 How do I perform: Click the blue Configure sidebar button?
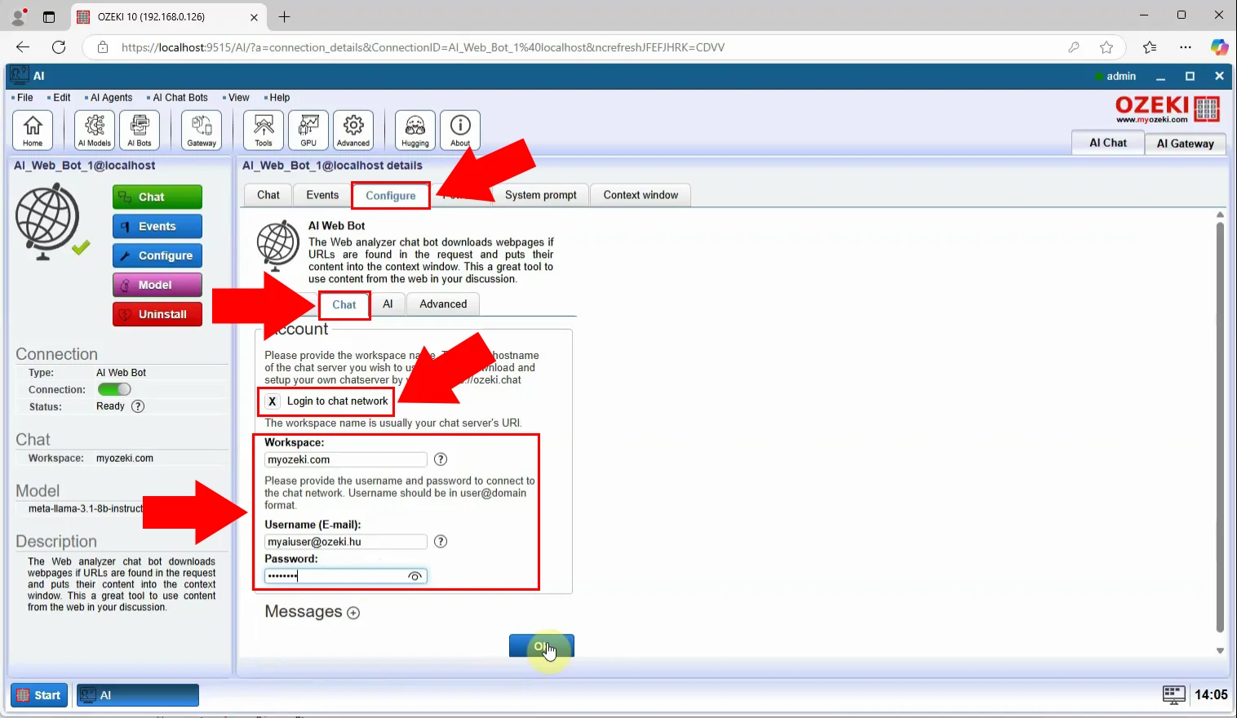157,255
